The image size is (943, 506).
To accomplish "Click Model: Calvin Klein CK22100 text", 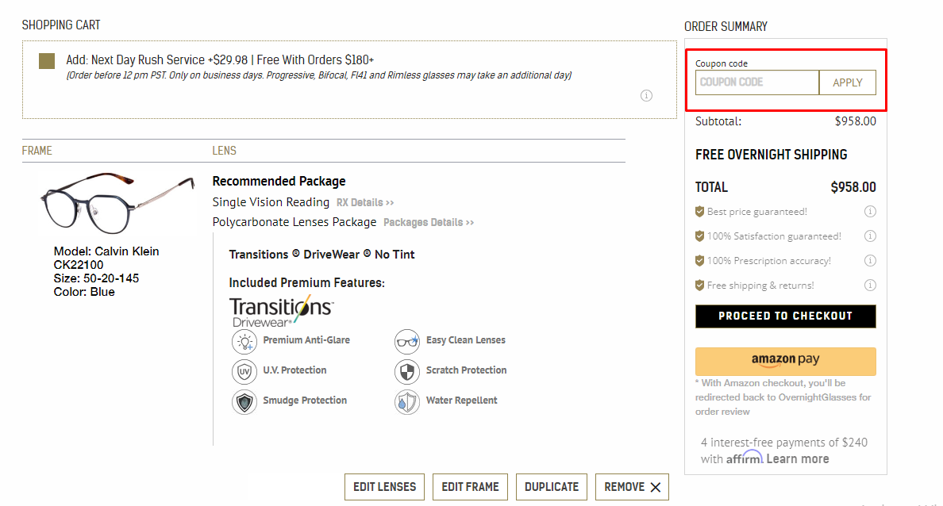I will [x=106, y=258].
